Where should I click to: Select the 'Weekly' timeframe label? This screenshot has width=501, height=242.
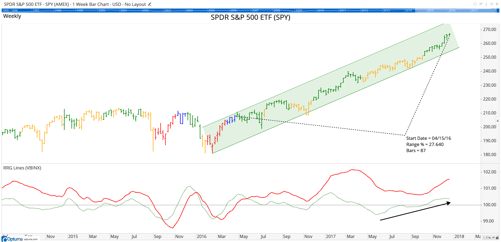coord(12,16)
